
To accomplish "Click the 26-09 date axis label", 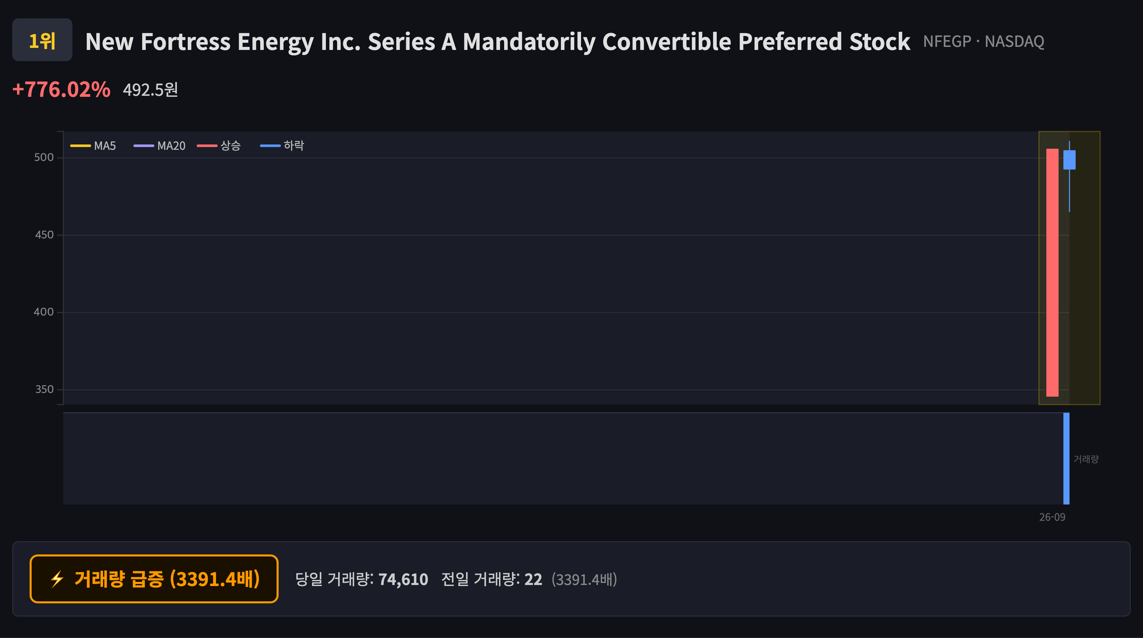I will 1052,517.
